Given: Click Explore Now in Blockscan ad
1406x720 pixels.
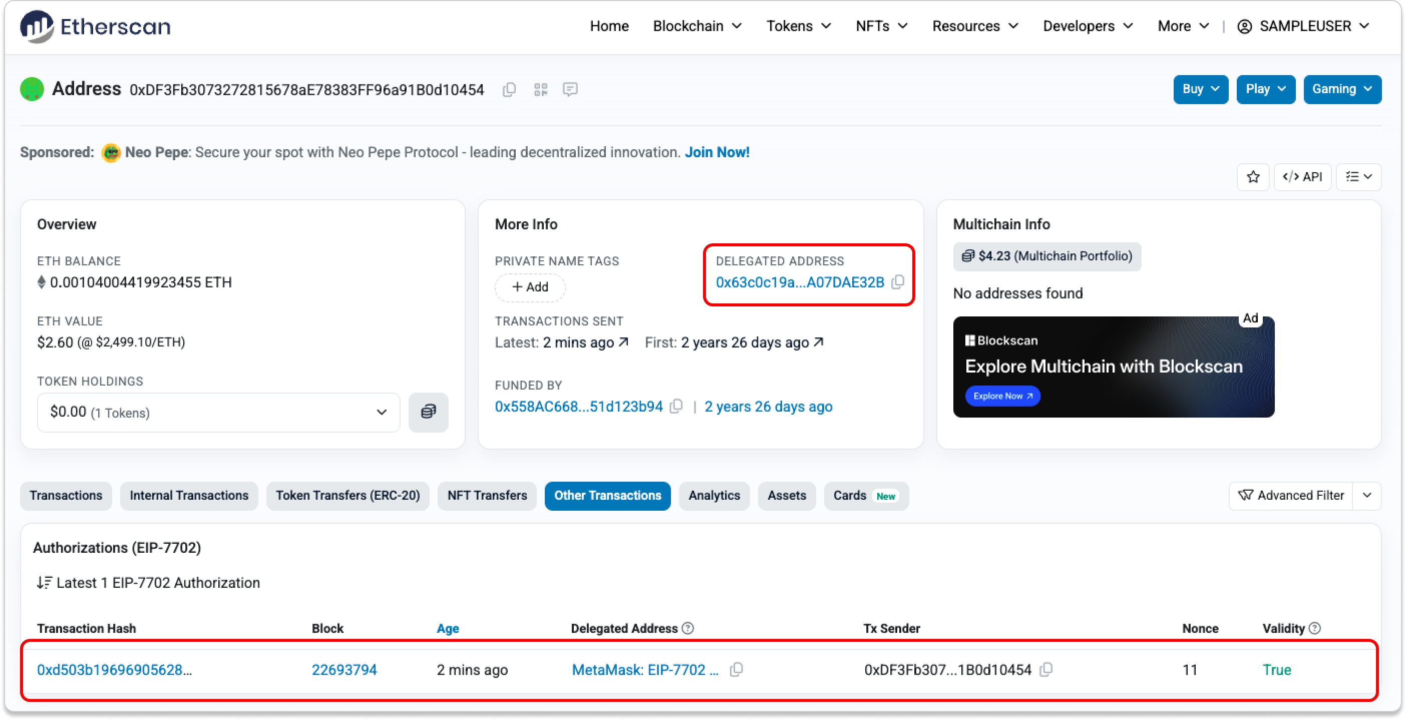Looking at the screenshot, I should pos(1002,396).
